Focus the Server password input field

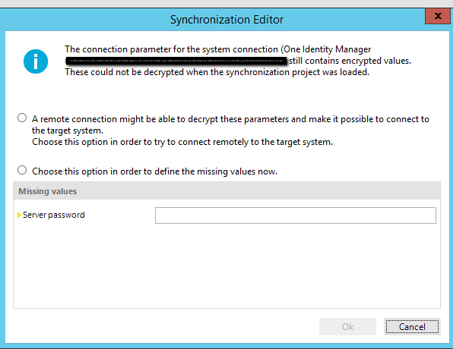296,215
